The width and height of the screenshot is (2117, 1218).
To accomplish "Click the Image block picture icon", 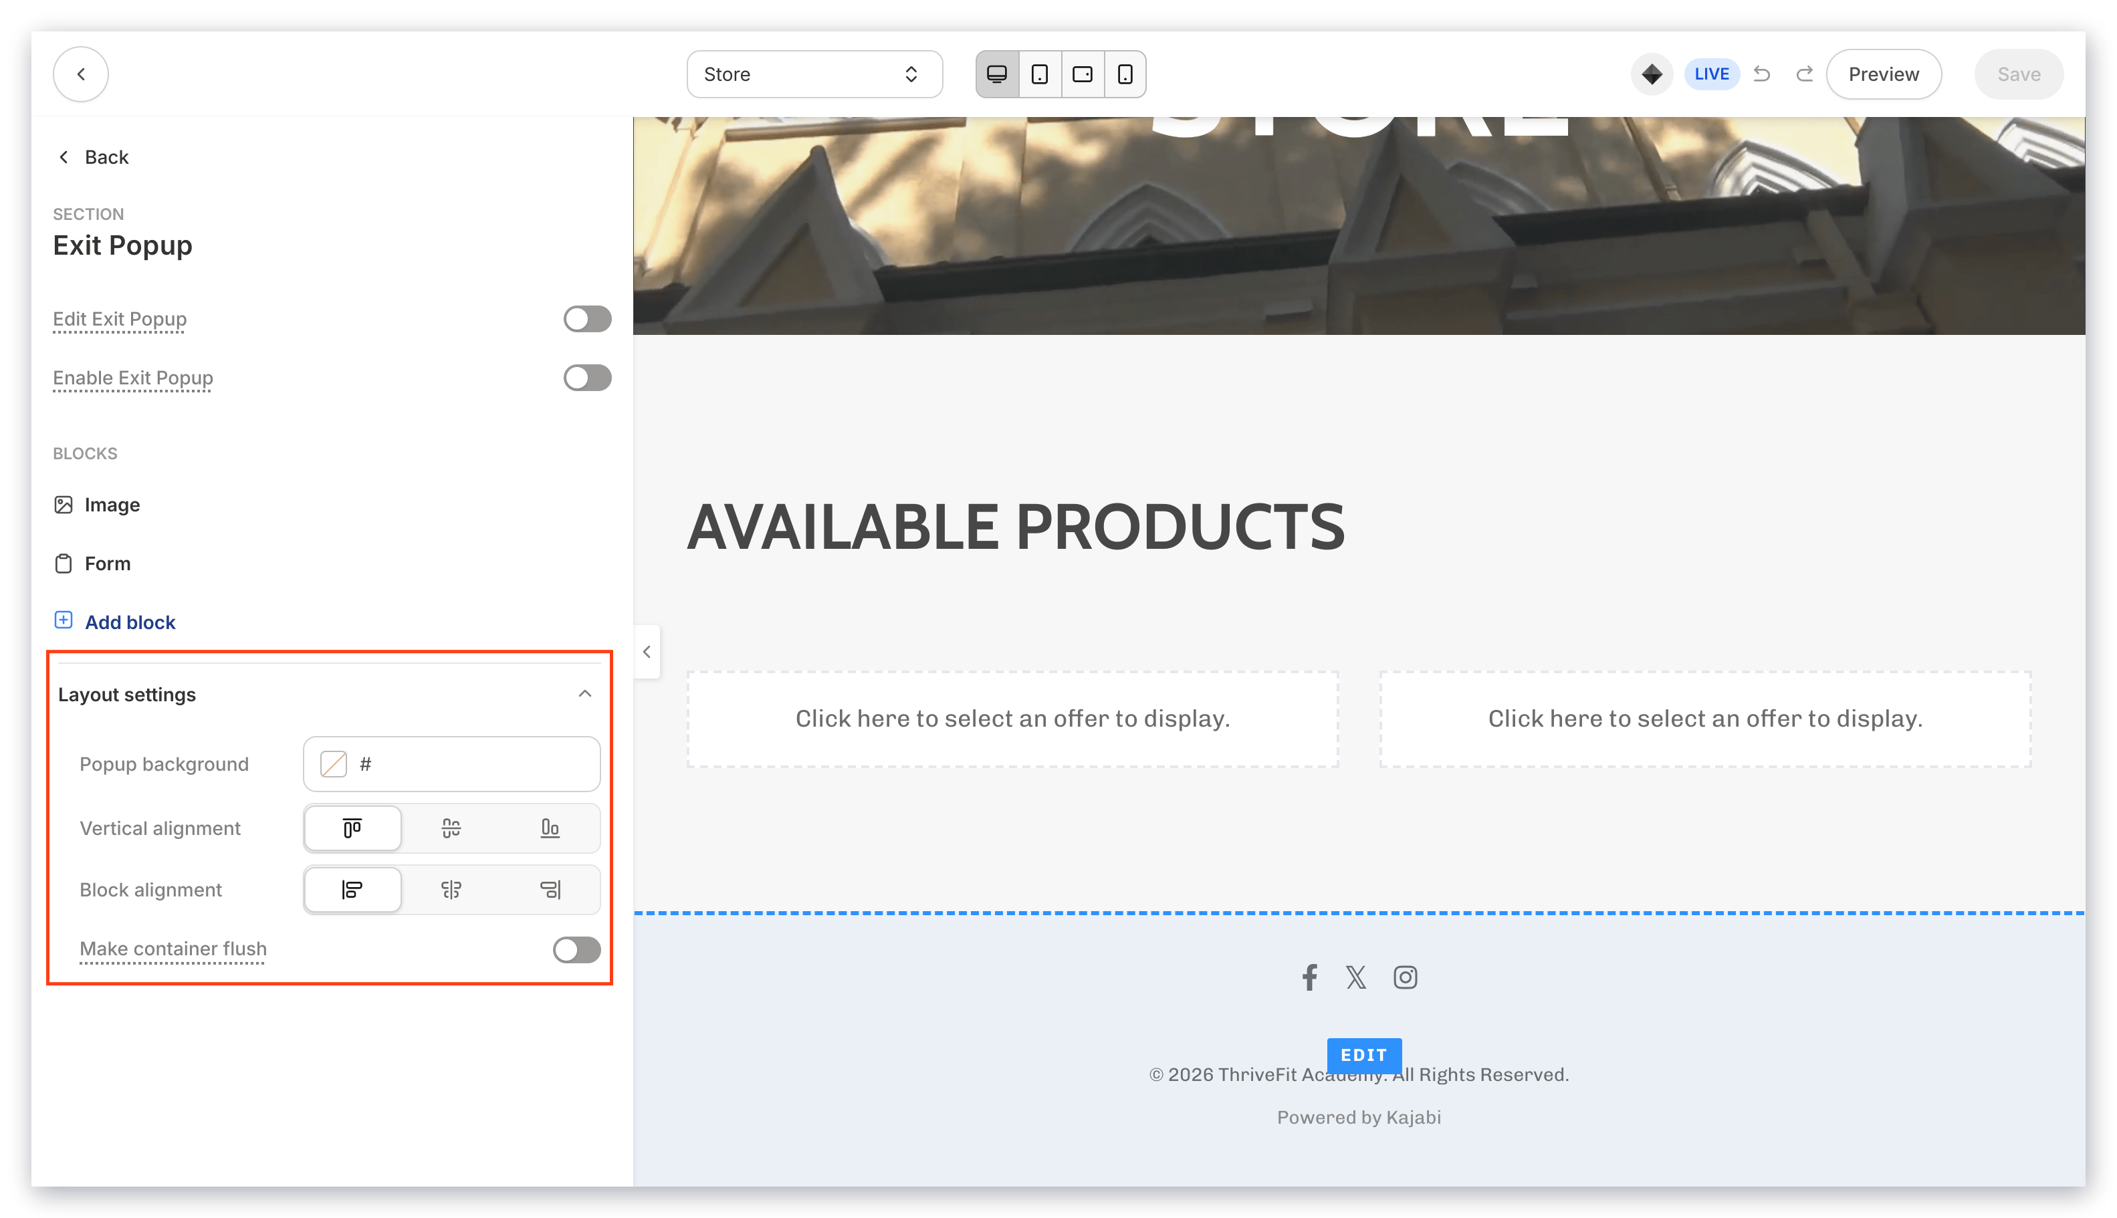I will click(x=64, y=505).
